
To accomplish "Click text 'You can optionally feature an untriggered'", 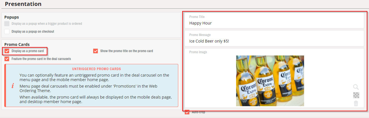I will [x=94, y=77].
